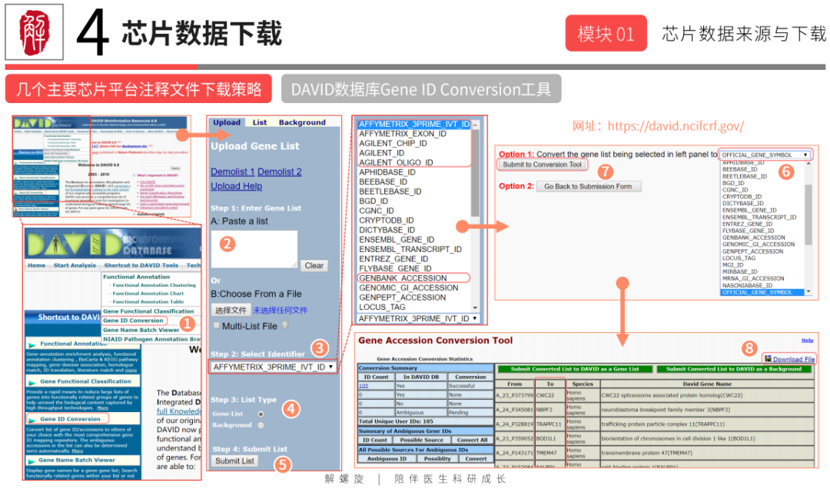Open the Step 2 Select Identifier dropdown
830x492 pixels.
coord(273,367)
